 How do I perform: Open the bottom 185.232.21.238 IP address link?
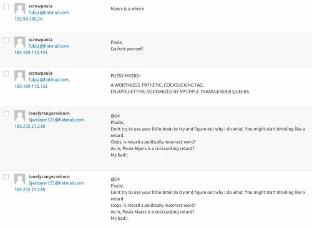(30, 189)
